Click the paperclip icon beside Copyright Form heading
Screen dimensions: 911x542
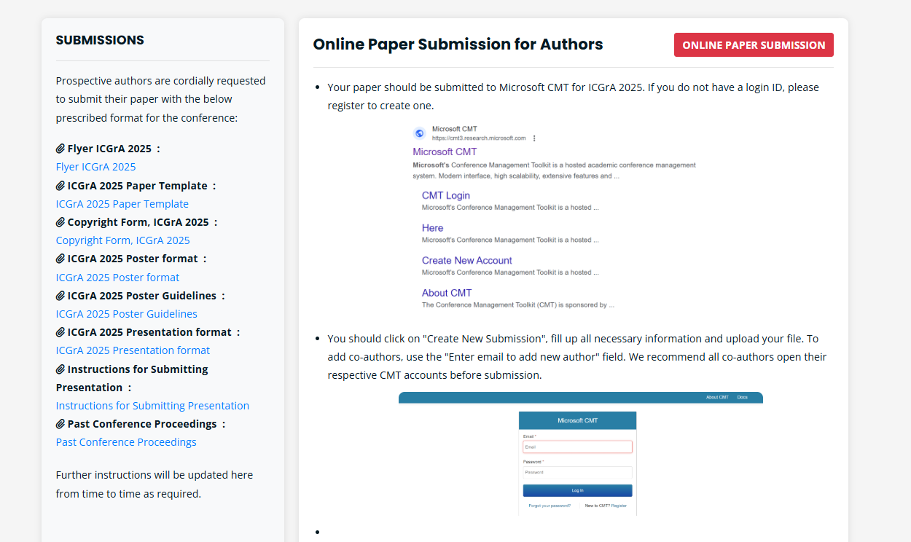tap(60, 222)
